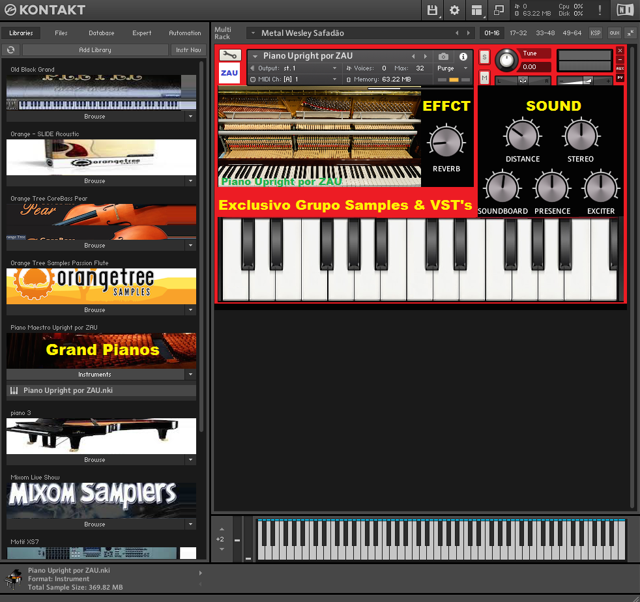Switch to the Database tab
Image resolution: width=640 pixels, height=602 pixels.
102,33
